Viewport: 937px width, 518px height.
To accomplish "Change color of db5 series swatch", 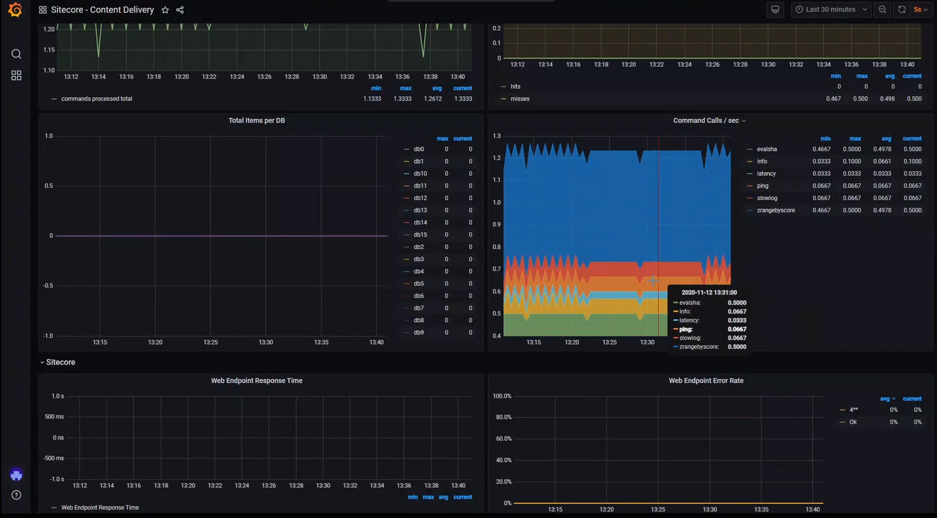I will (x=406, y=284).
